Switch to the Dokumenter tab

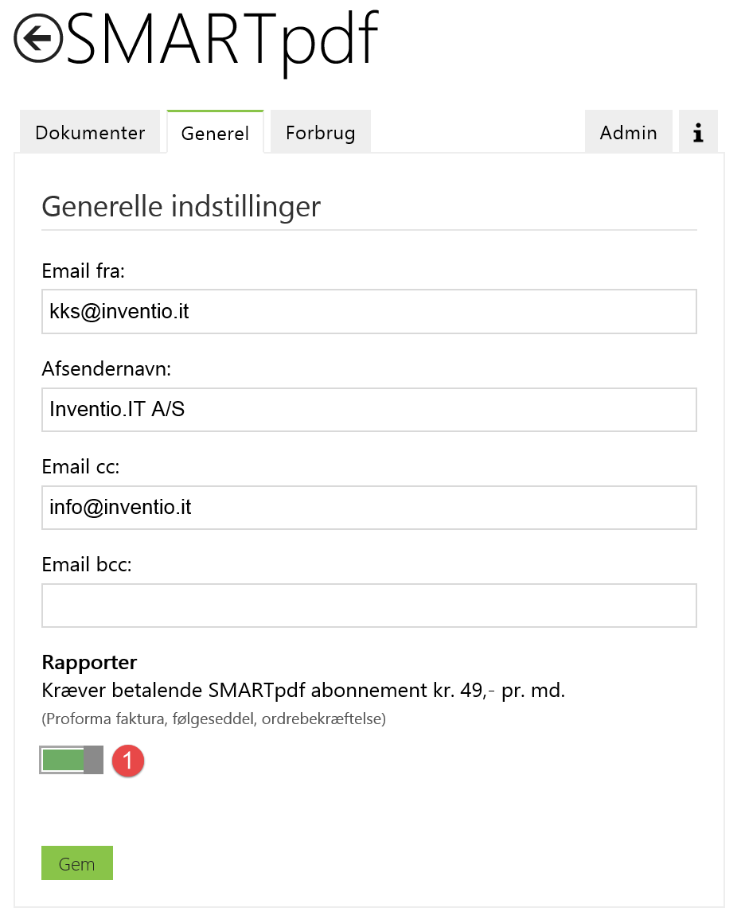click(x=90, y=132)
